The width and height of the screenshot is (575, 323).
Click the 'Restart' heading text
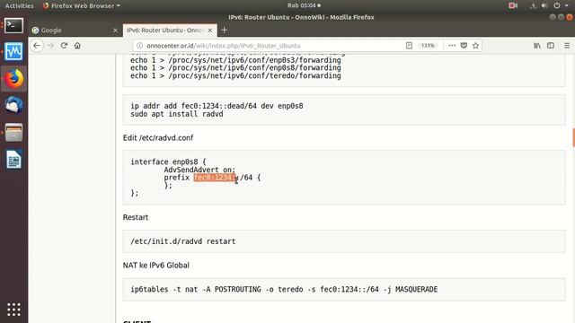[x=136, y=217]
